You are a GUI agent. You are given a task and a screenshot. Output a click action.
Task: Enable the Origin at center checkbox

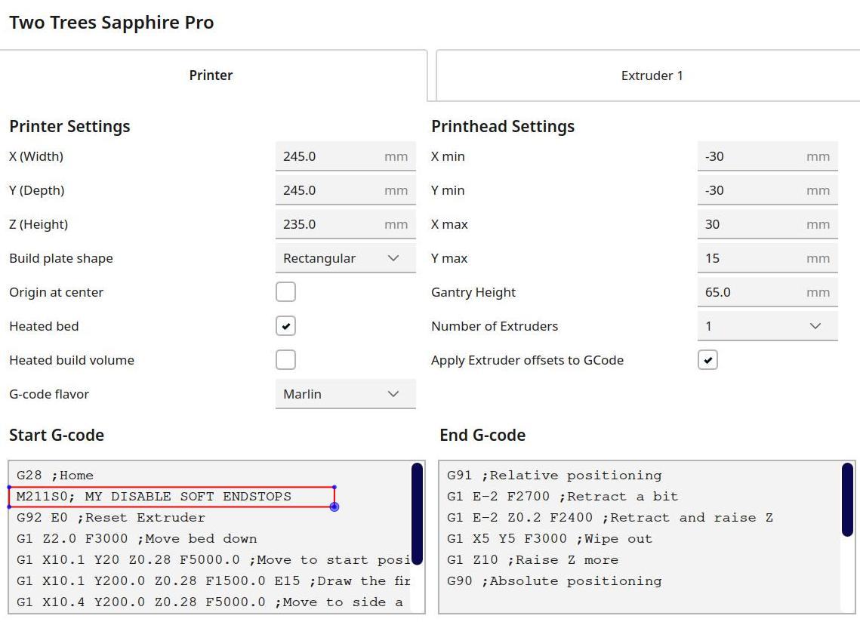click(285, 292)
